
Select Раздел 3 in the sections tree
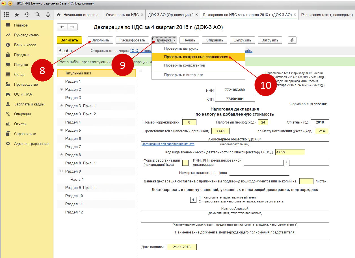tap(73, 98)
